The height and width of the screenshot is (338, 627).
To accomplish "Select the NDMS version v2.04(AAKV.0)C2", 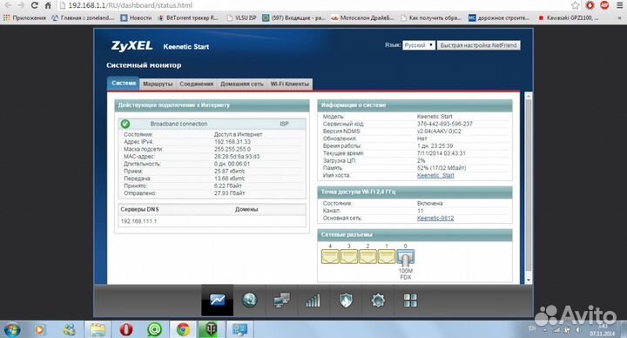I will click(439, 132).
